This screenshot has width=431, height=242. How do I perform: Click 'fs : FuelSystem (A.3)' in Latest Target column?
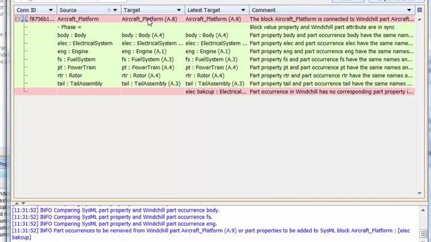pyautogui.click(x=211, y=59)
